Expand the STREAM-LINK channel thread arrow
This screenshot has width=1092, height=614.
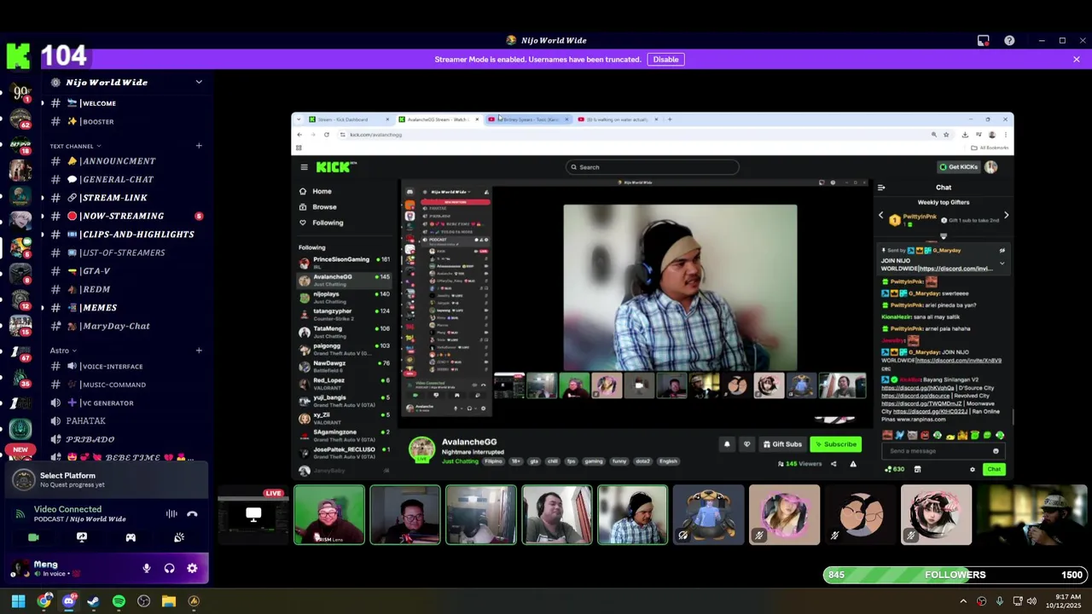pyautogui.click(x=42, y=198)
